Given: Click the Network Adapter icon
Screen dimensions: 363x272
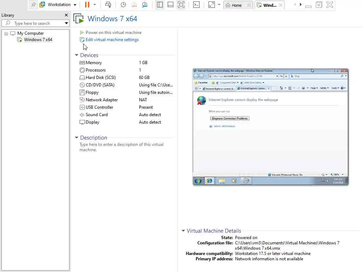Looking at the screenshot, I should click(82, 100).
